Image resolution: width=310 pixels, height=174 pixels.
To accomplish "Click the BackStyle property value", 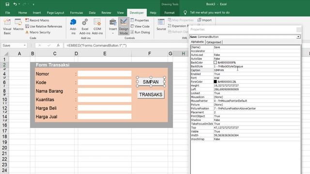I will click(x=228, y=67).
